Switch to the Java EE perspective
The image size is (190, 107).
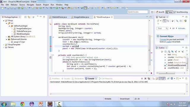(160, 12)
